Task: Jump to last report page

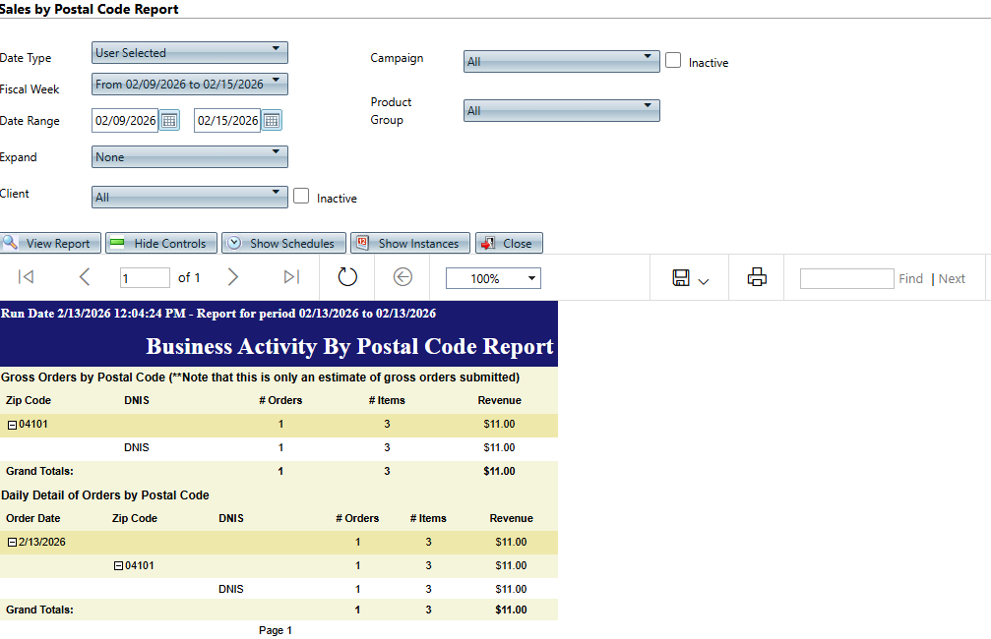Action: [291, 278]
